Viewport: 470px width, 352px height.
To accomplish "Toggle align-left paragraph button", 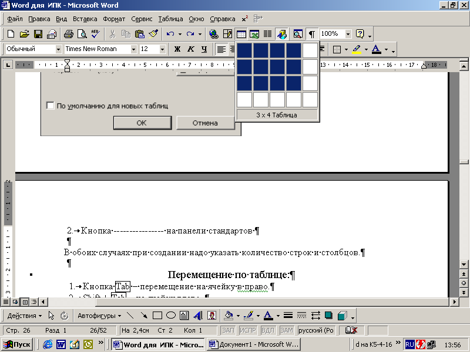I will coord(221,49).
